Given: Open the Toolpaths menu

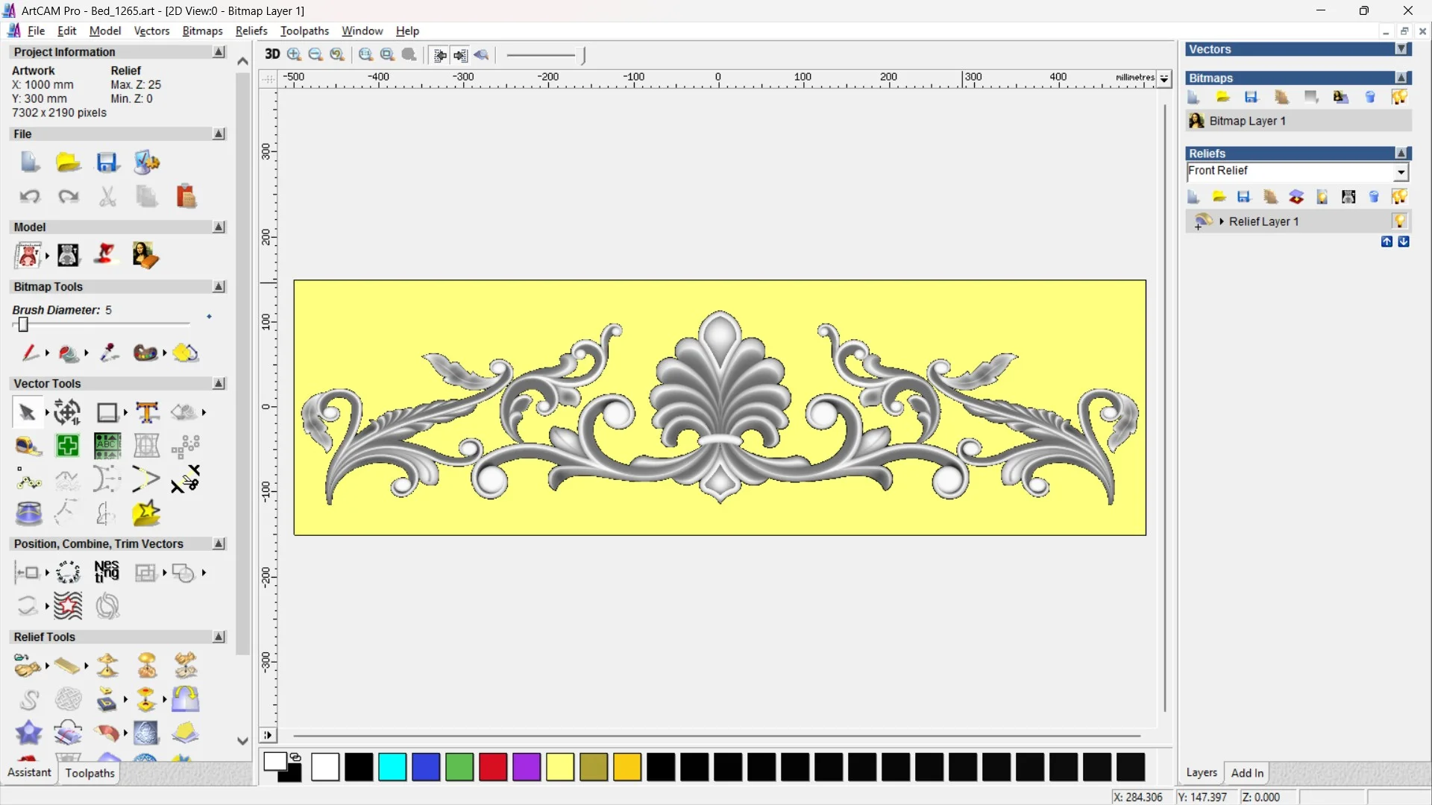Looking at the screenshot, I should point(304,31).
